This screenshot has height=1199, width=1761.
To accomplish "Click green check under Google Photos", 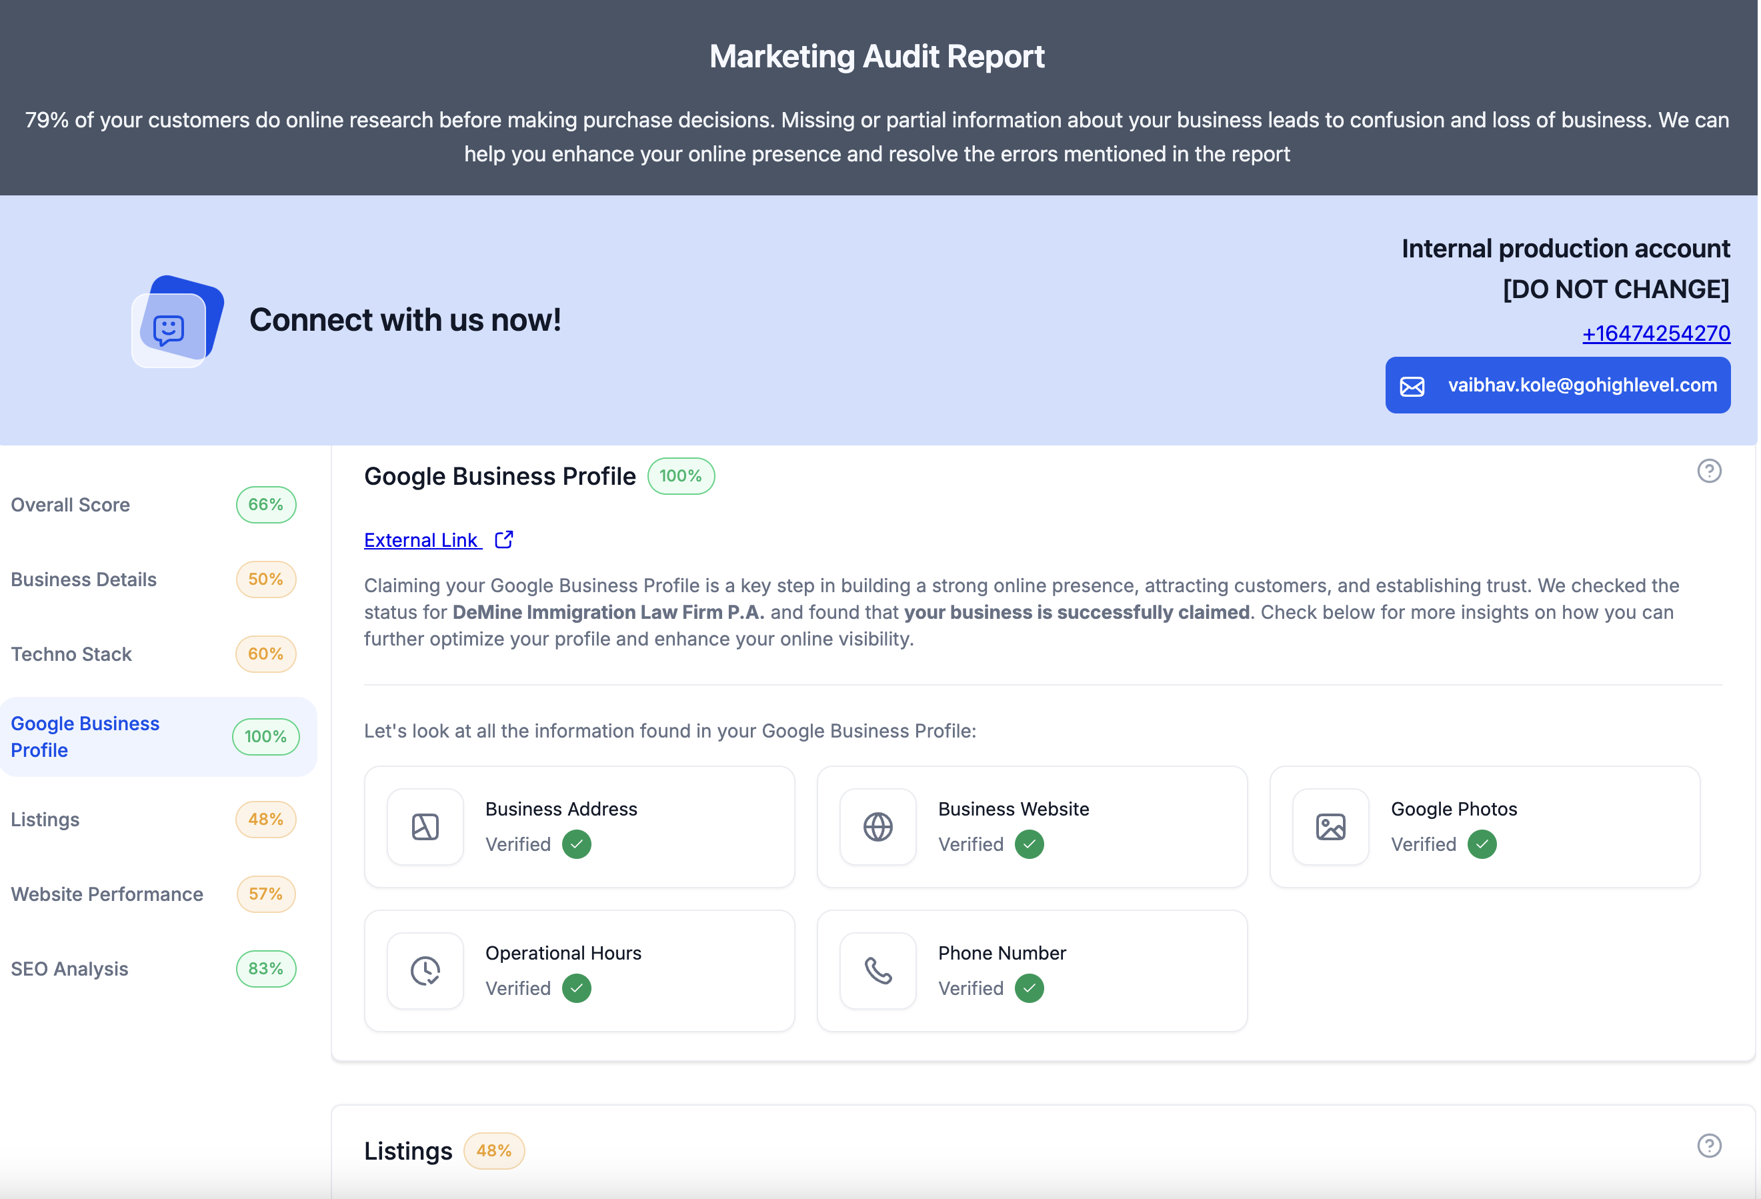I will [1482, 844].
